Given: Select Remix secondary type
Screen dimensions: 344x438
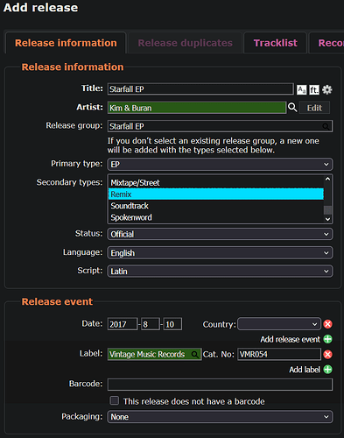Looking at the screenshot, I should pyautogui.click(x=216, y=194).
